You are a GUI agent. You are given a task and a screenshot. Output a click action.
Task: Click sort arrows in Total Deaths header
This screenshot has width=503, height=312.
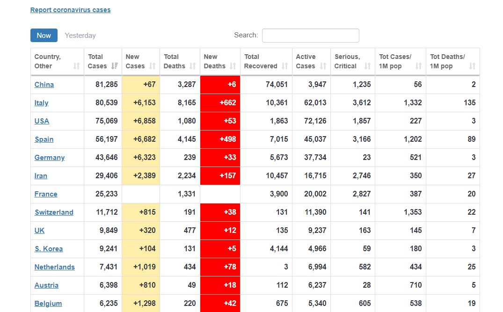click(x=192, y=66)
